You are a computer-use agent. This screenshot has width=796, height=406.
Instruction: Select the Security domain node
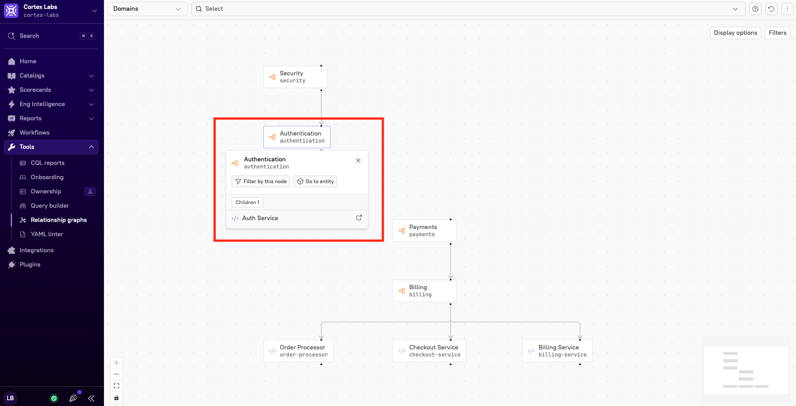click(295, 77)
